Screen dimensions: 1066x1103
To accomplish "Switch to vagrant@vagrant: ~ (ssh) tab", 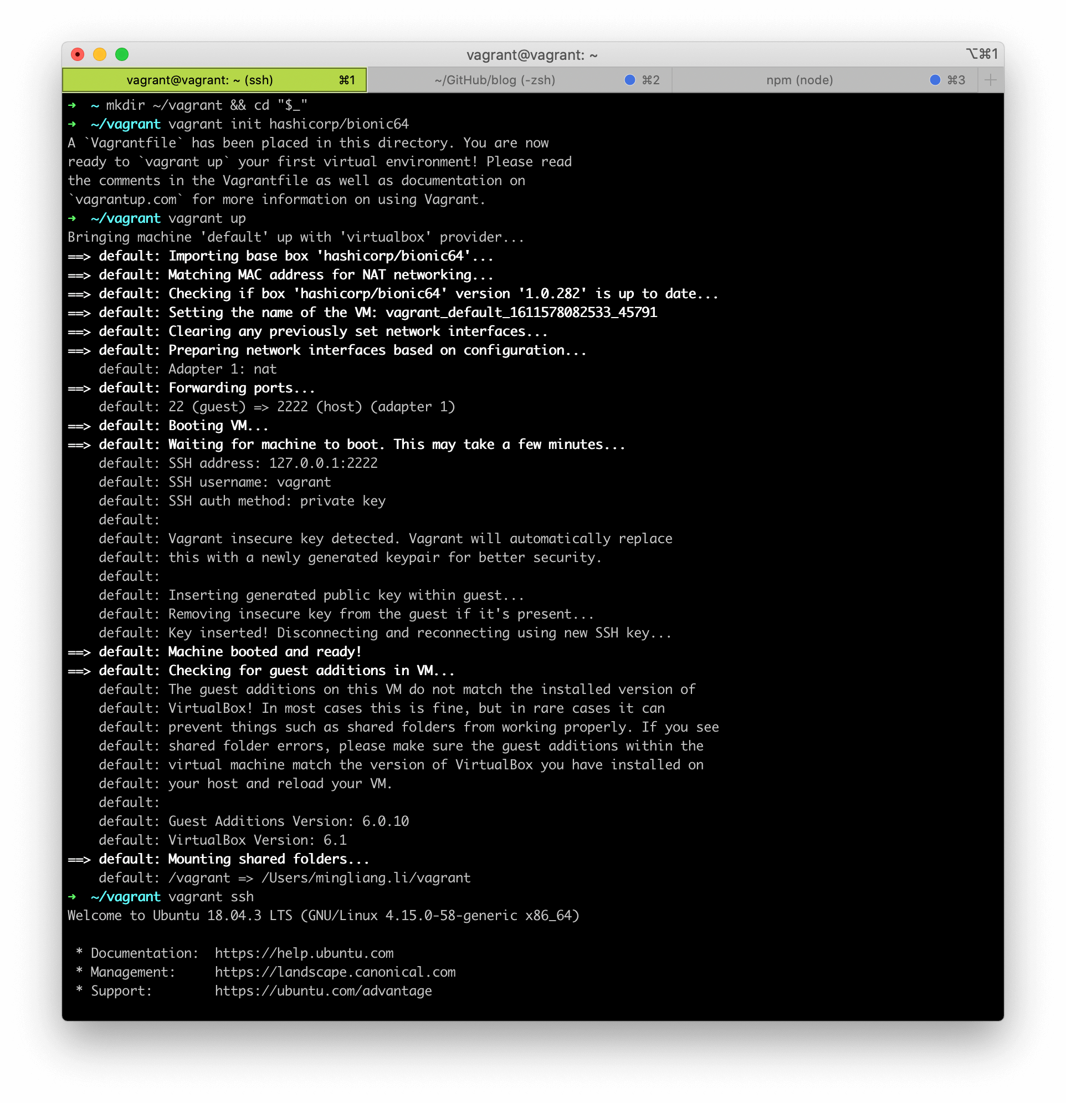I will click(199, 80).
